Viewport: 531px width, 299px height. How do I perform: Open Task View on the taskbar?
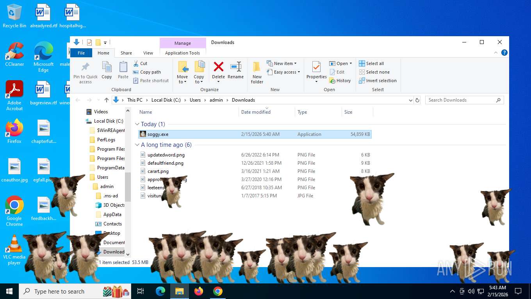141,291
